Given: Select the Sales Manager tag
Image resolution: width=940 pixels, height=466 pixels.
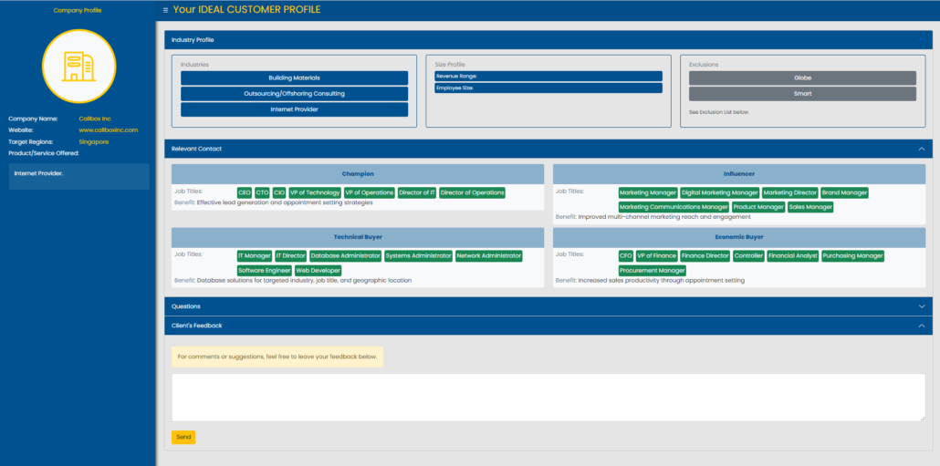Looking at the screenshot, I should pos(810,207).
